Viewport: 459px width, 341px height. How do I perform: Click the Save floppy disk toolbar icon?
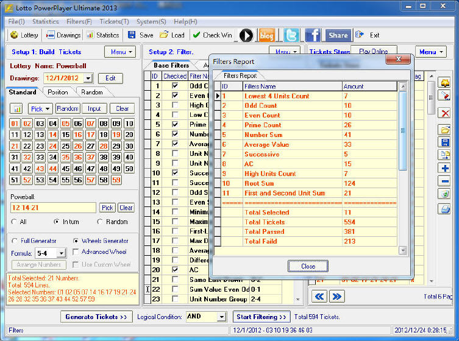(132, 35)
